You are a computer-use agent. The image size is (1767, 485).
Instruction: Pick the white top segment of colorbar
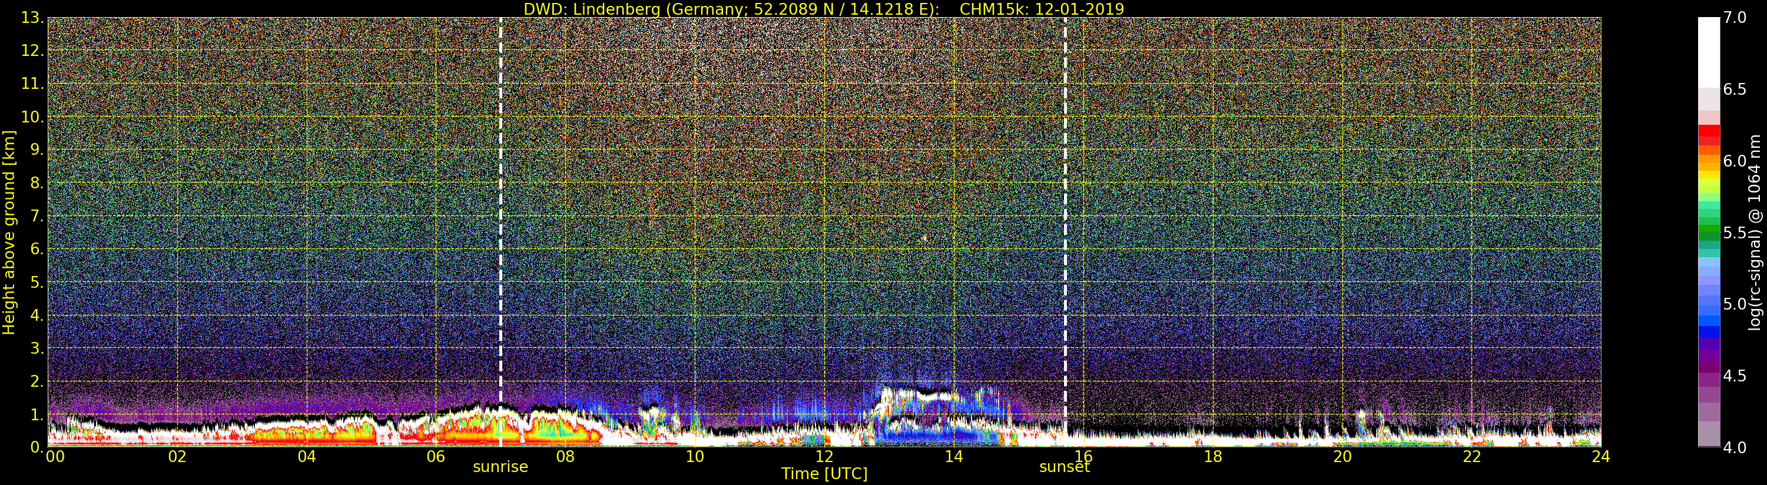pyautogui.click(x=1709, y=52)
